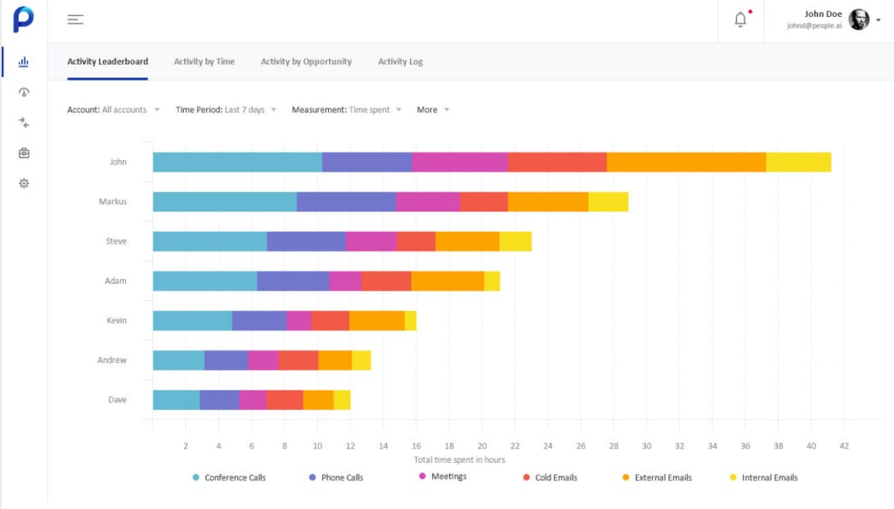Click John's yellow Internal Emails bar segment
Screen dimensions: 894x509
tap(798, 162)
